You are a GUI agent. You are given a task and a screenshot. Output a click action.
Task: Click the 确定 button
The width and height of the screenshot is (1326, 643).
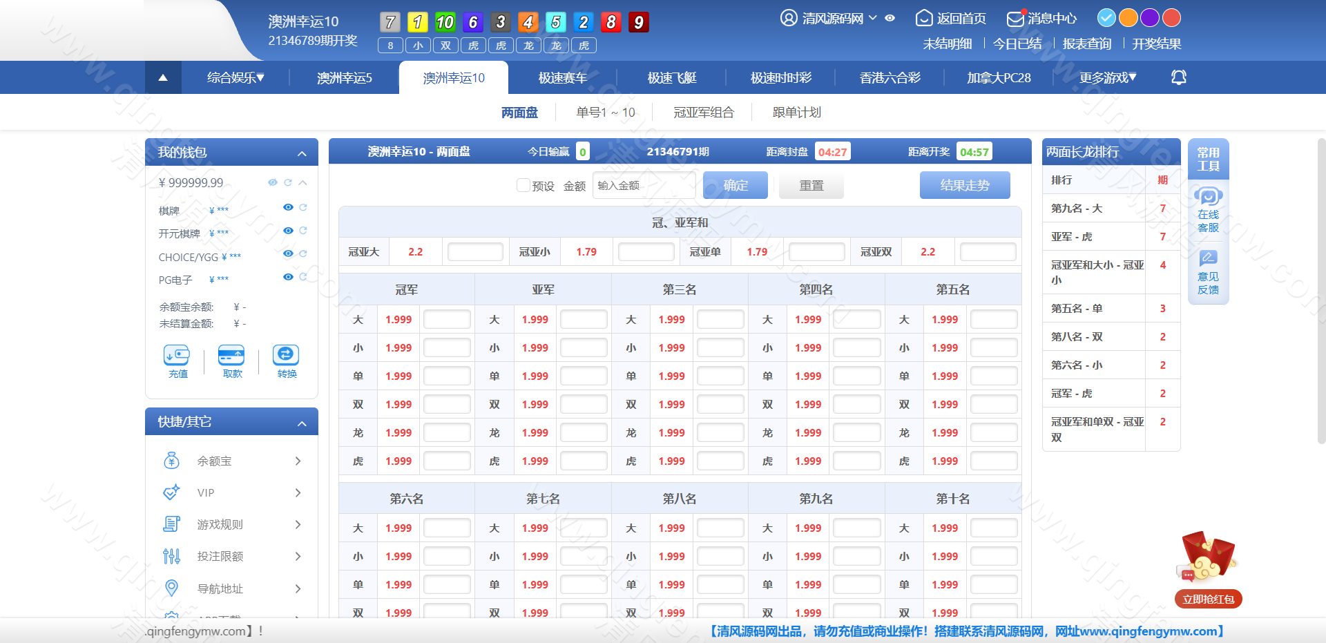point(736,185)
